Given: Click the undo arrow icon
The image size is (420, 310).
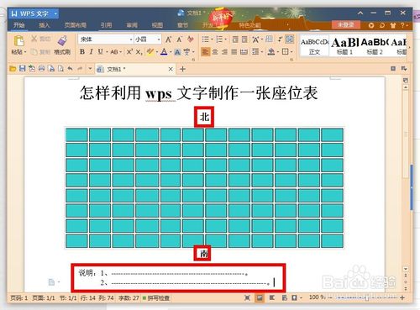Looking at the screenshot, I should [x=71, y=68].
